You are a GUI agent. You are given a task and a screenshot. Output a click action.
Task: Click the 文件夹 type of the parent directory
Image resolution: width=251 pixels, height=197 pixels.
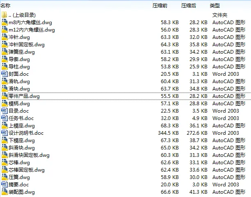pos(220,15)
